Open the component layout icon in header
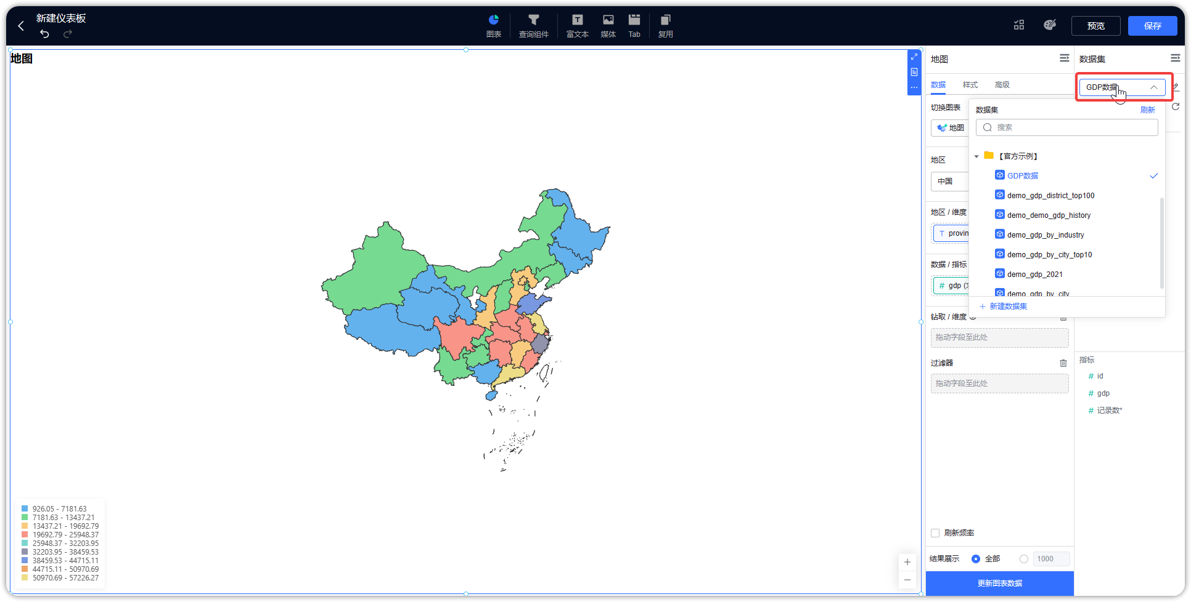Viewport: 1191px width, 602px height. point(1019,25)
